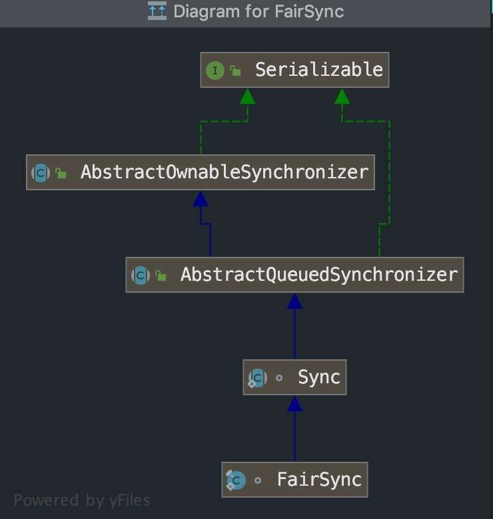Click the lock icon next to AbstractQueuedSynchronizer

[161, 275]
